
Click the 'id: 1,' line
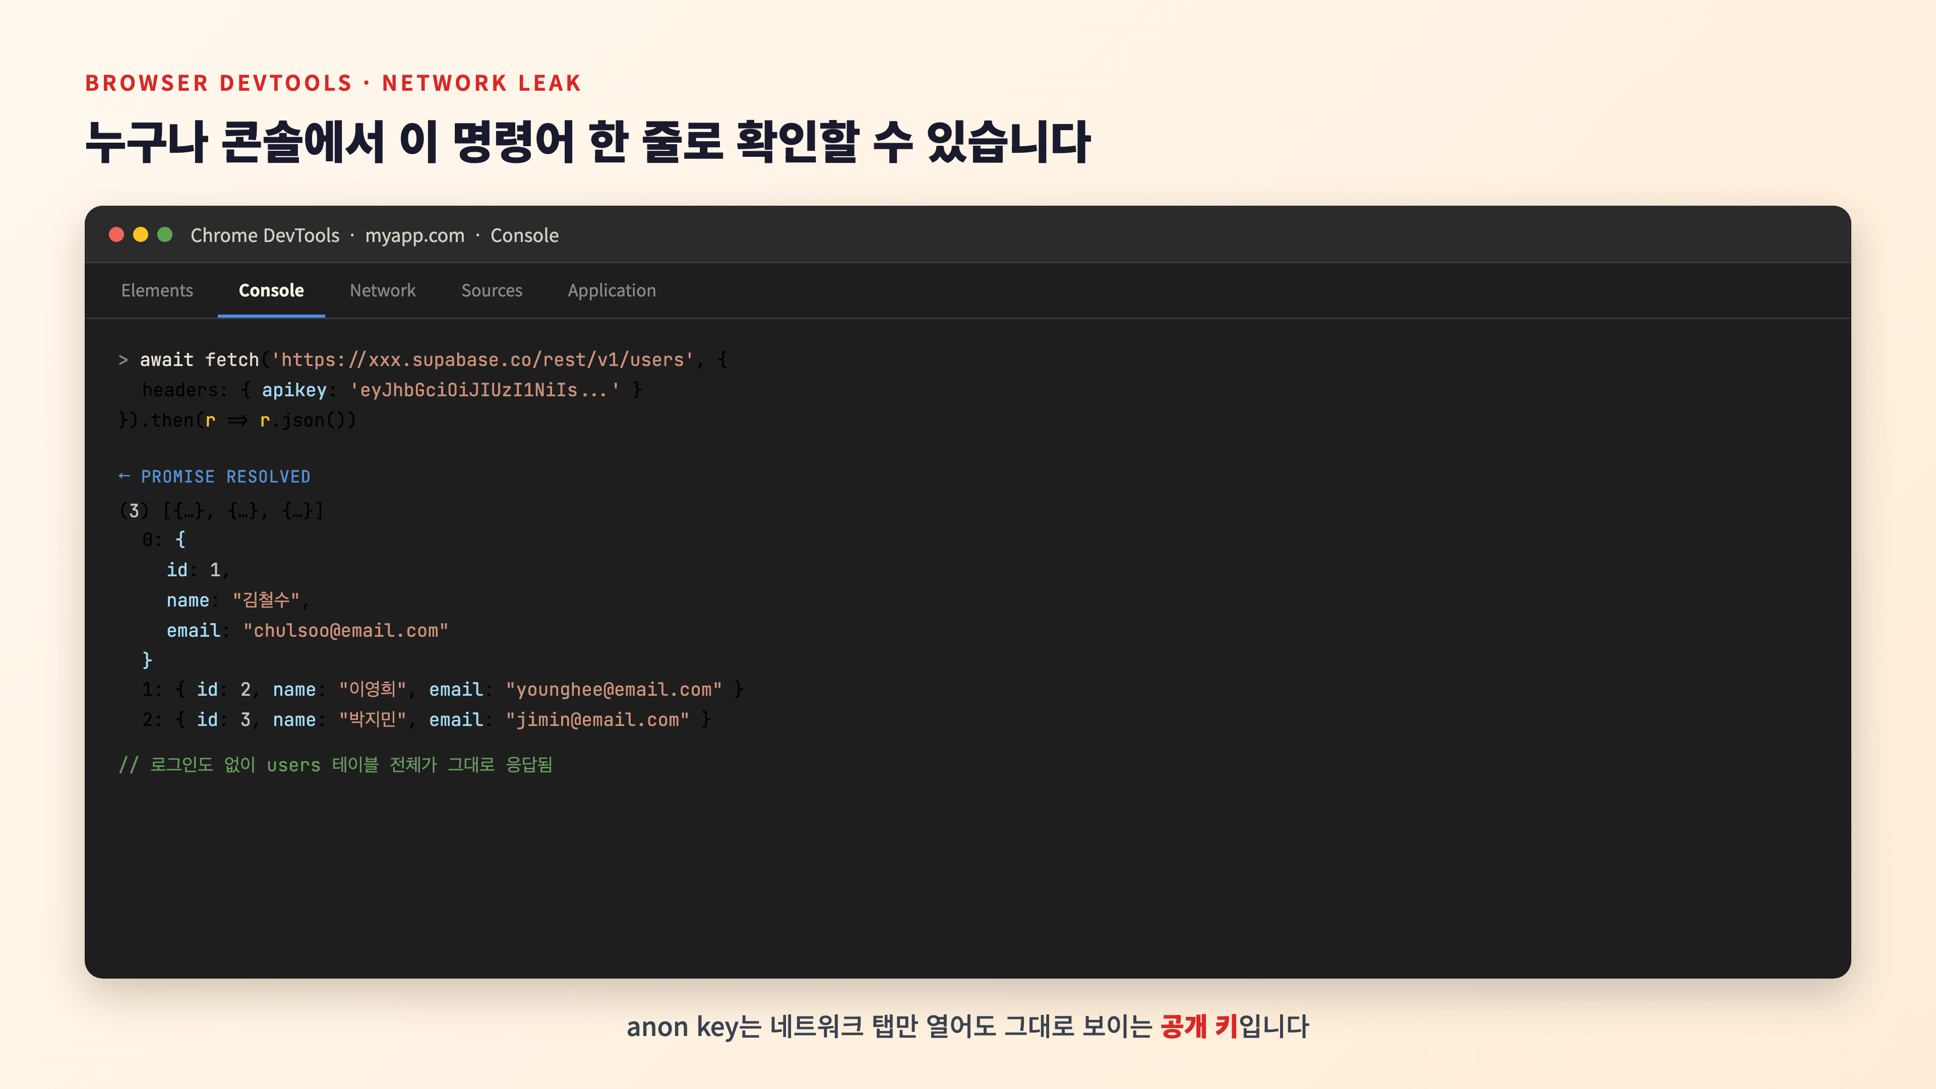(198, 570)
